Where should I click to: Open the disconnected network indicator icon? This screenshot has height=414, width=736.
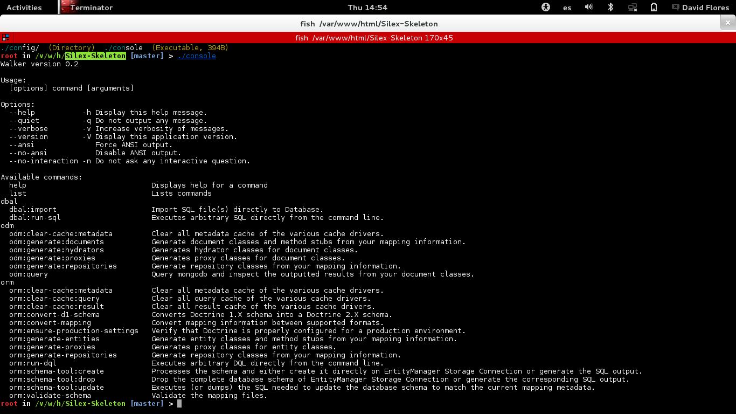click(x=633, y=8)
